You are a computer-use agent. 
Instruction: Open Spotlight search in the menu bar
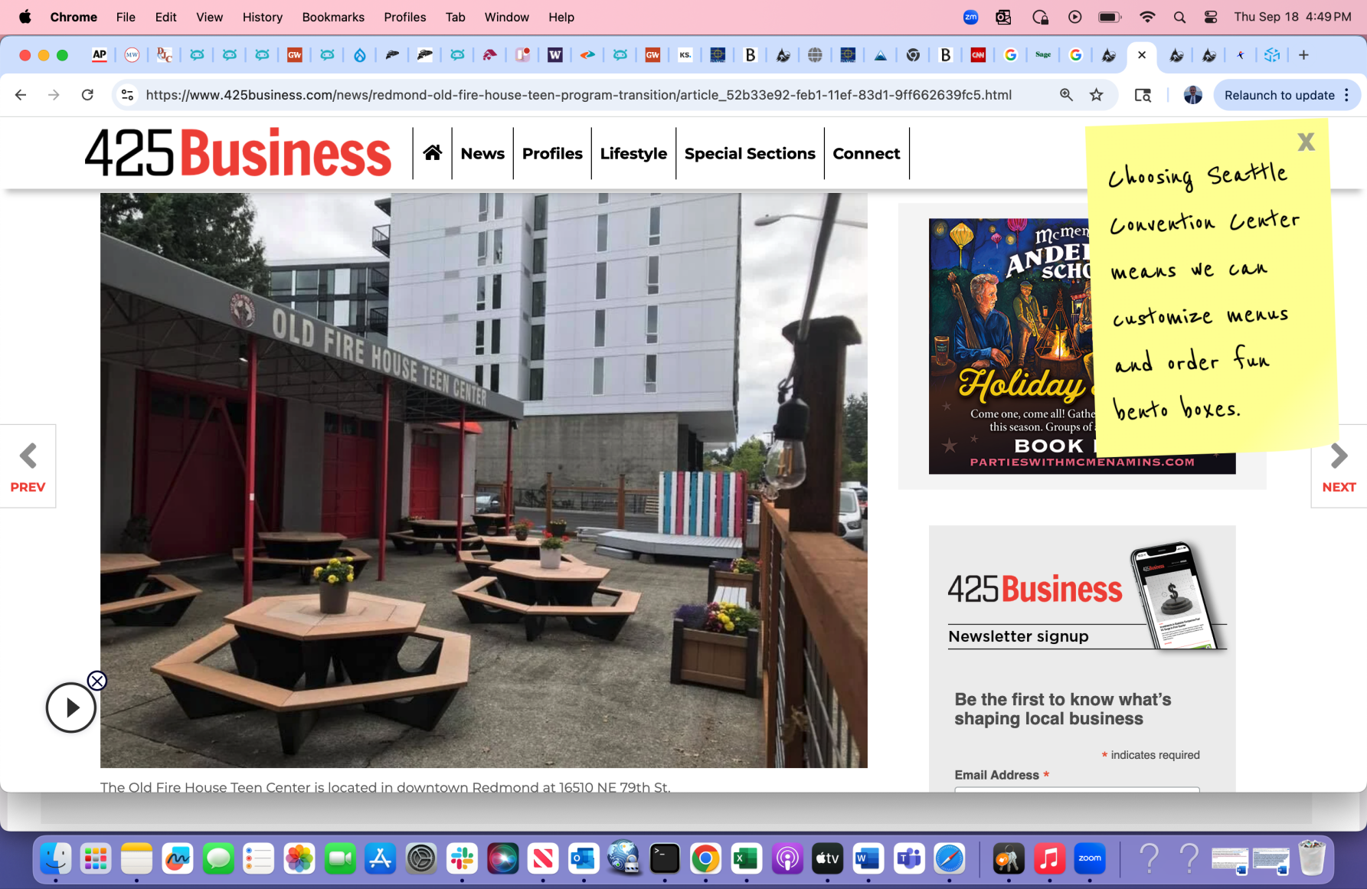pyautogui.click(x=1179, y=17)
